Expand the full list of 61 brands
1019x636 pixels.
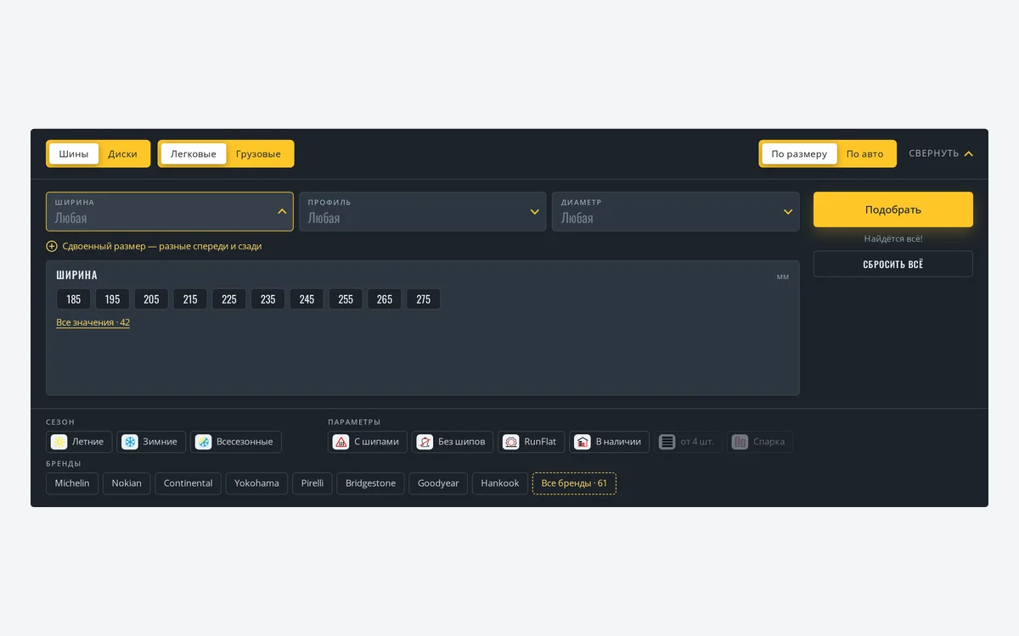574,483
